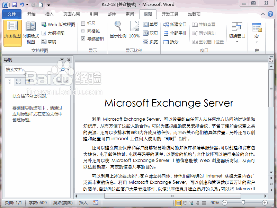Toggle ruler icon above vertical scrollbar

(271, 60)
